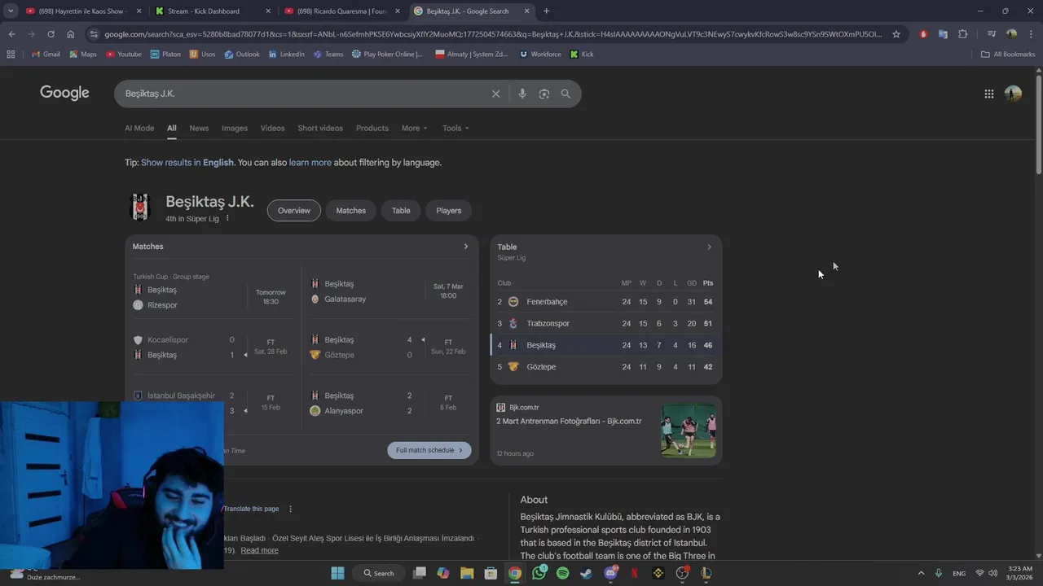Open the Kick bookmark

582,55
